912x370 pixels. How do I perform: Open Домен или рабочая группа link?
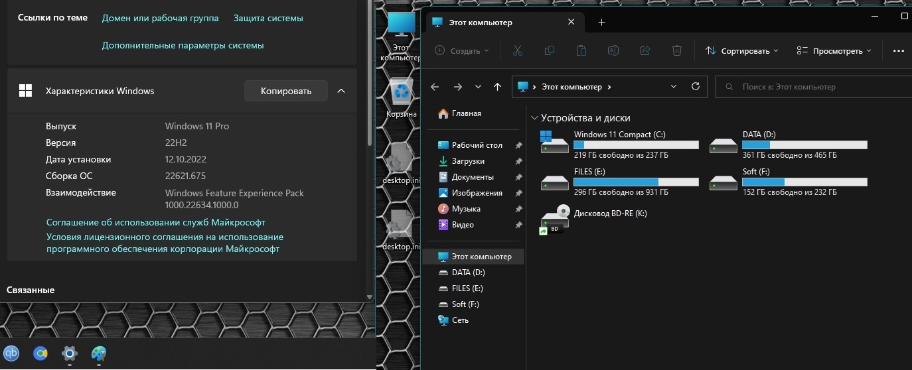coord(160,18)
